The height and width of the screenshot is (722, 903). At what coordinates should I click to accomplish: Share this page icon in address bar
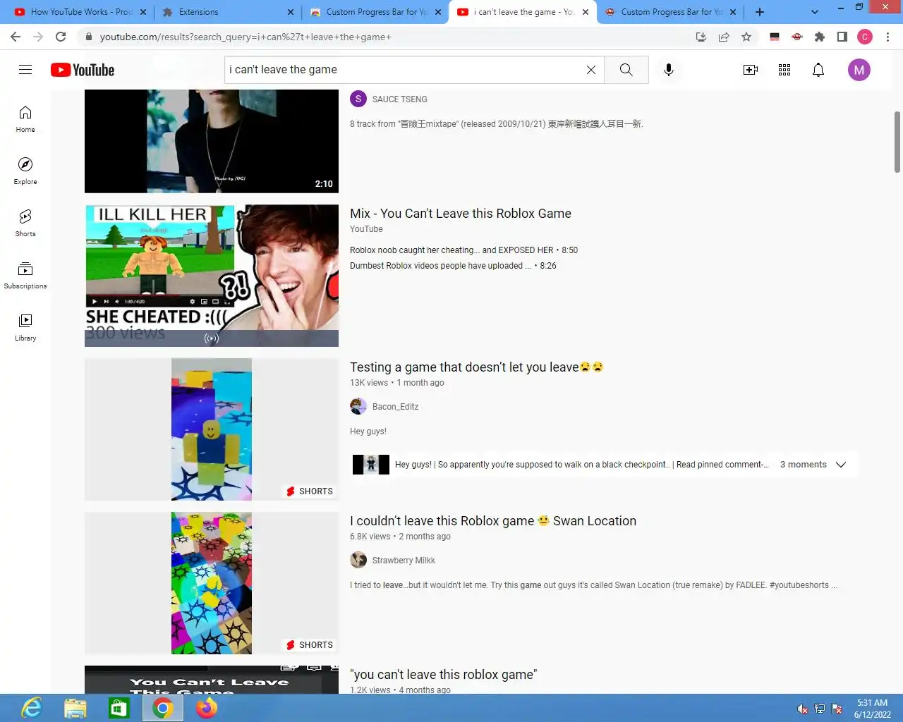[x=724, y=37]
